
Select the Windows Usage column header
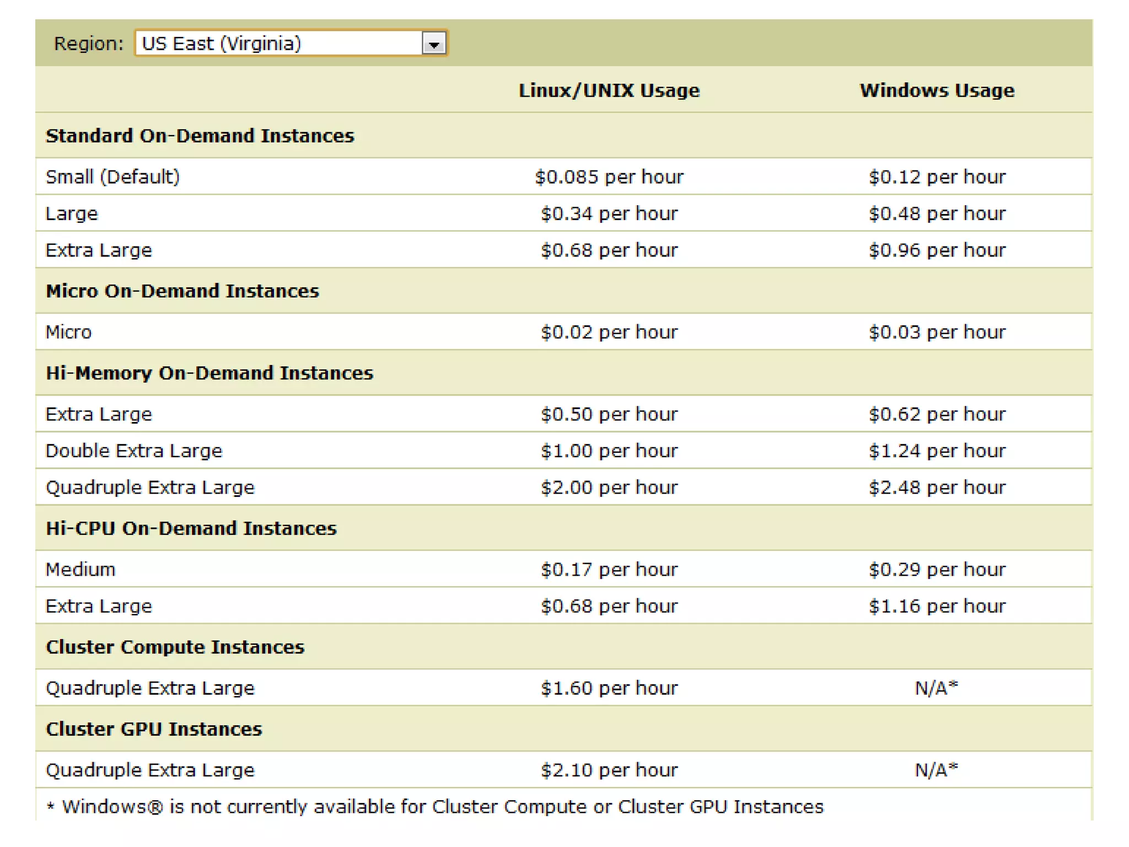(x=937, y=90)
